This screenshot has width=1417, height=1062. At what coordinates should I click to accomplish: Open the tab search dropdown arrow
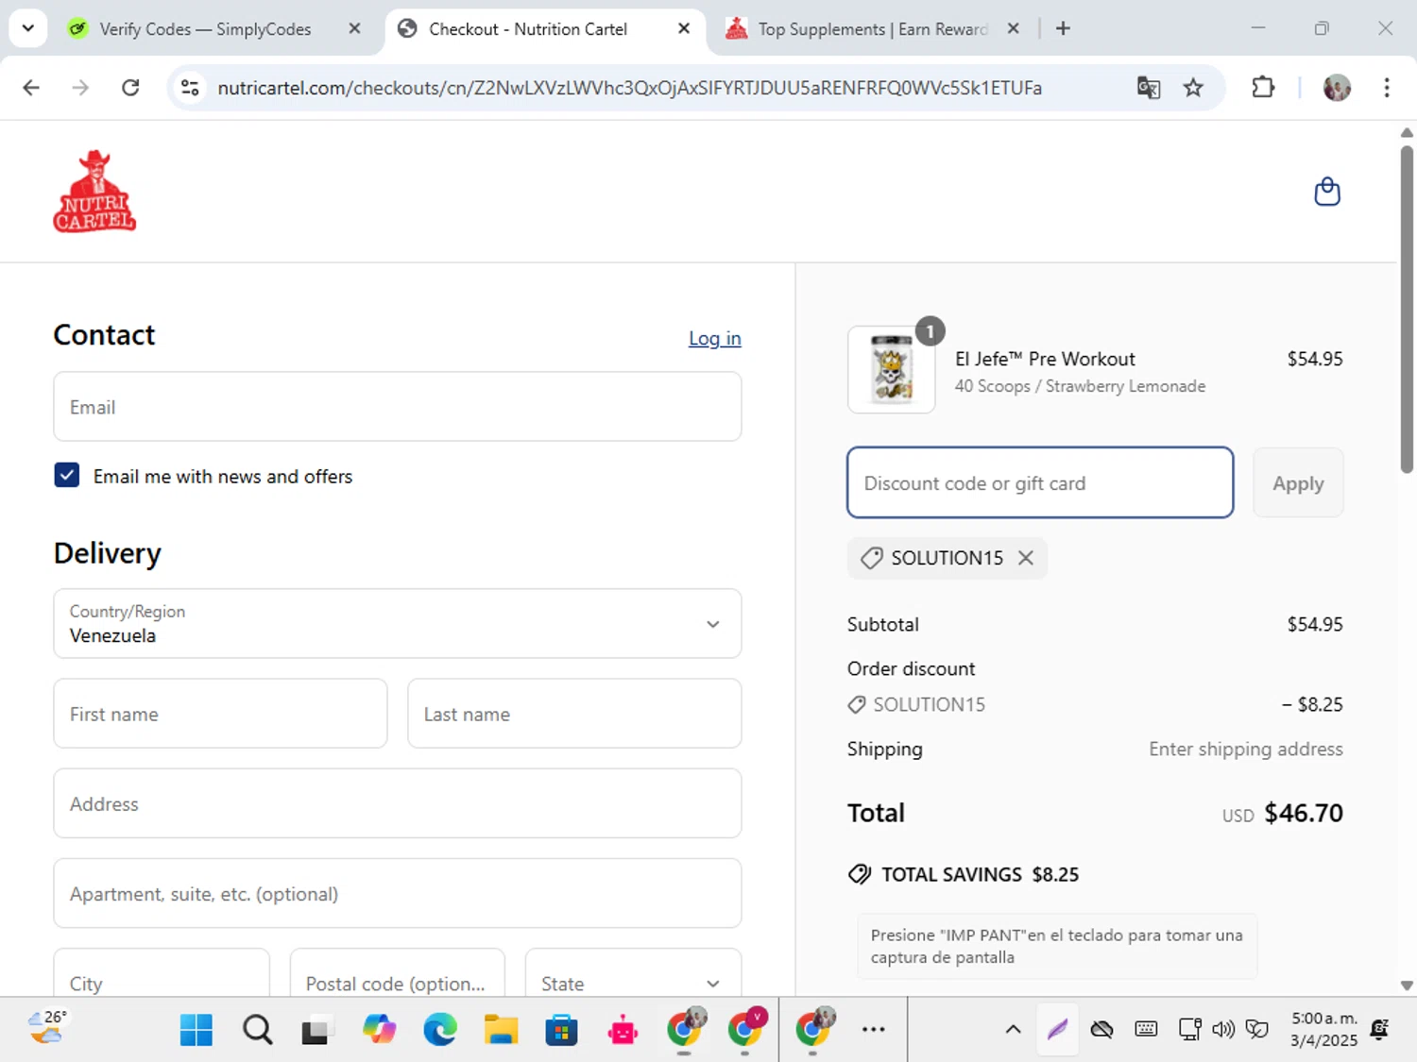pyautogui.click(x=28, y=28)
